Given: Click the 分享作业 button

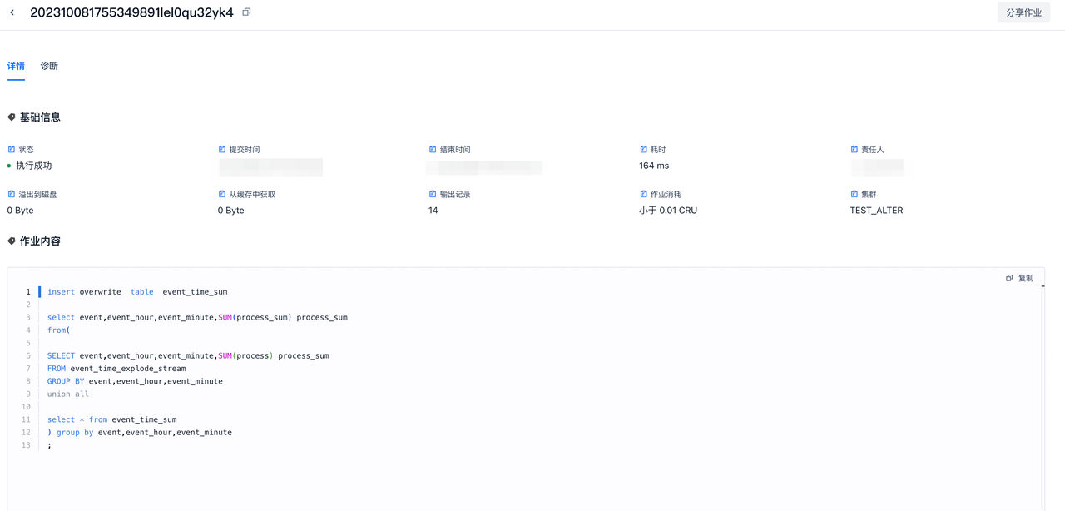Looking at the screenshot, I should (x=1023, y=12).
